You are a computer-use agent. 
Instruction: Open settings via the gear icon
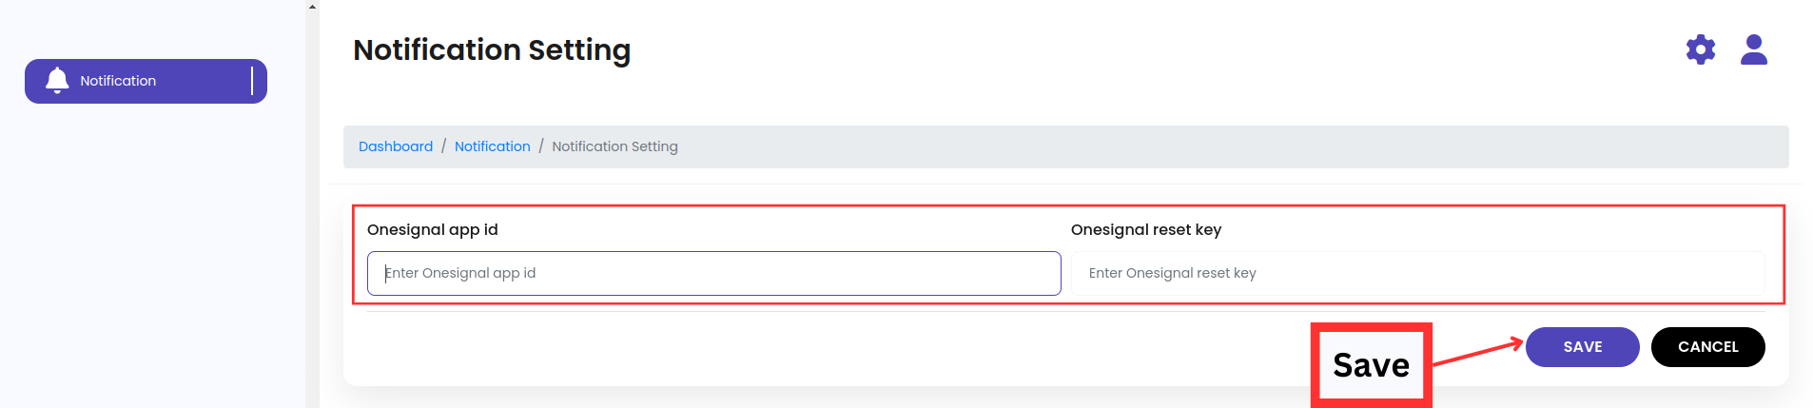(1700, 49)
